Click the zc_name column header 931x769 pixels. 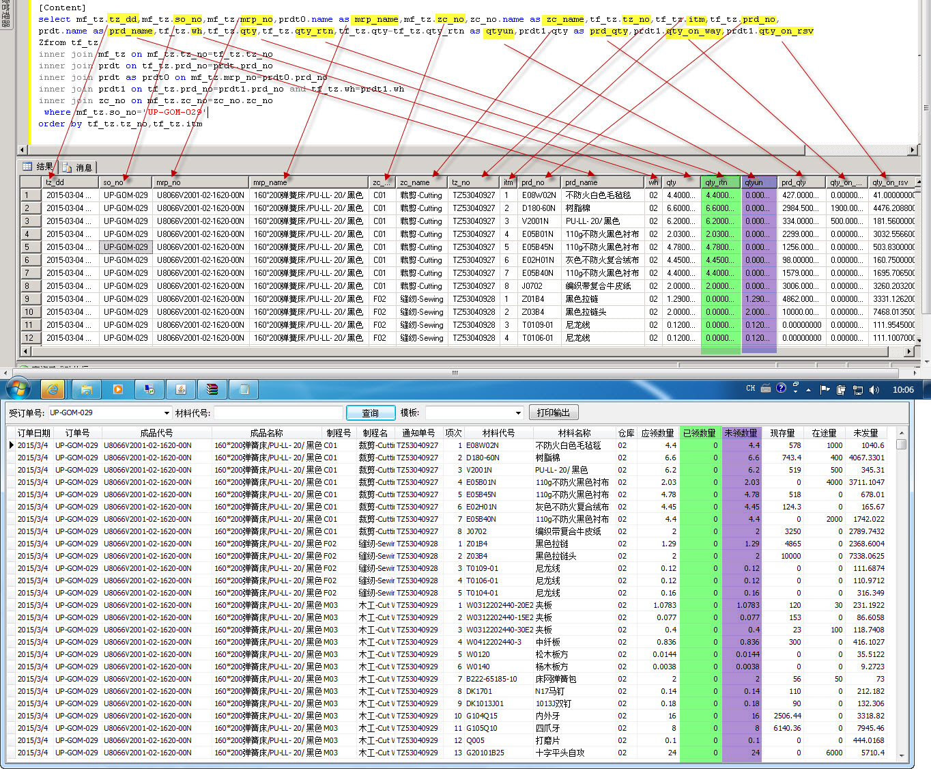click(x=421, y=182)
